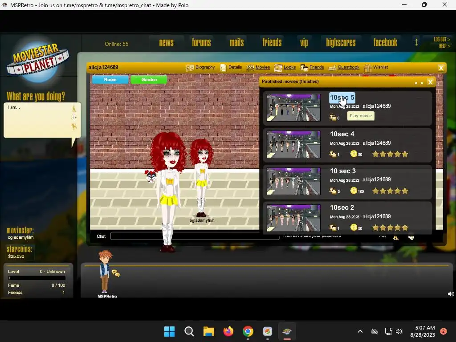Switch to the Room view
This screenshot has height=342, width=456.
click(x=110, y=79)
